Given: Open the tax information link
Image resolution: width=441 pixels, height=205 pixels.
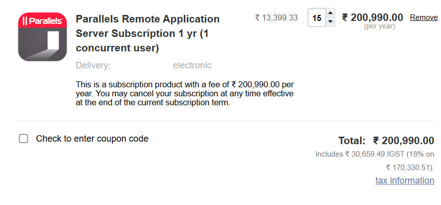Looking at the screenshot, I should pyautogui.click(x=405, y=180).
